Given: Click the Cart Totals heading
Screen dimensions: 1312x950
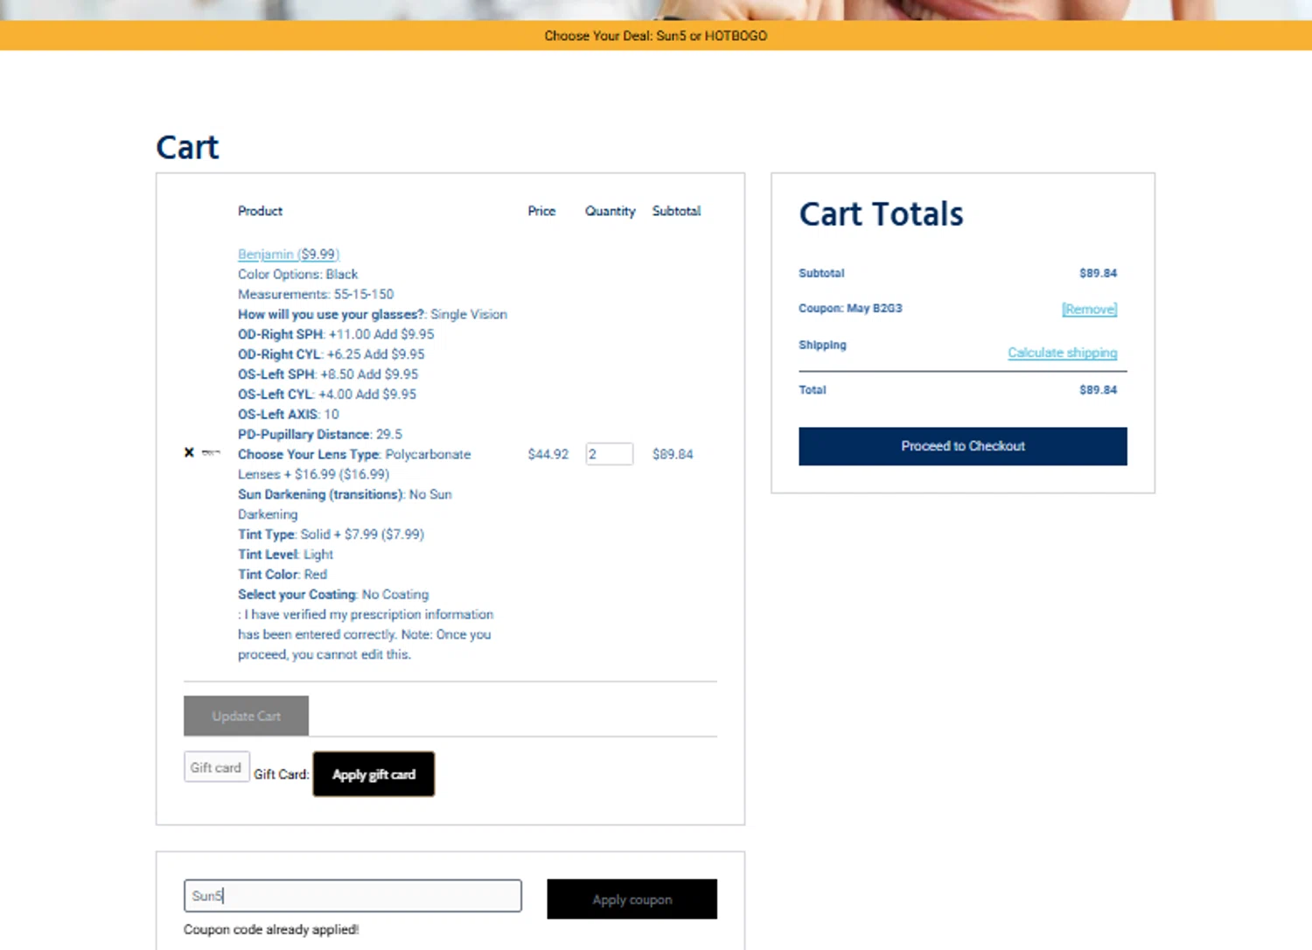Looking at the screenshot, I should point(881,214).
